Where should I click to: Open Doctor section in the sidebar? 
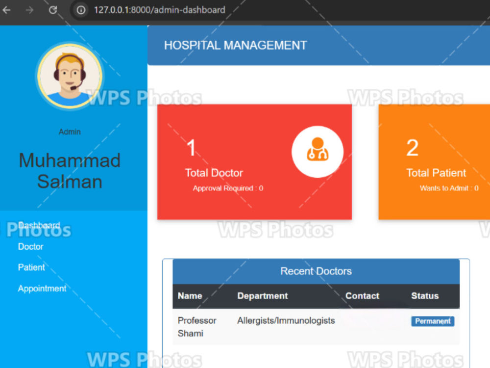30,247
